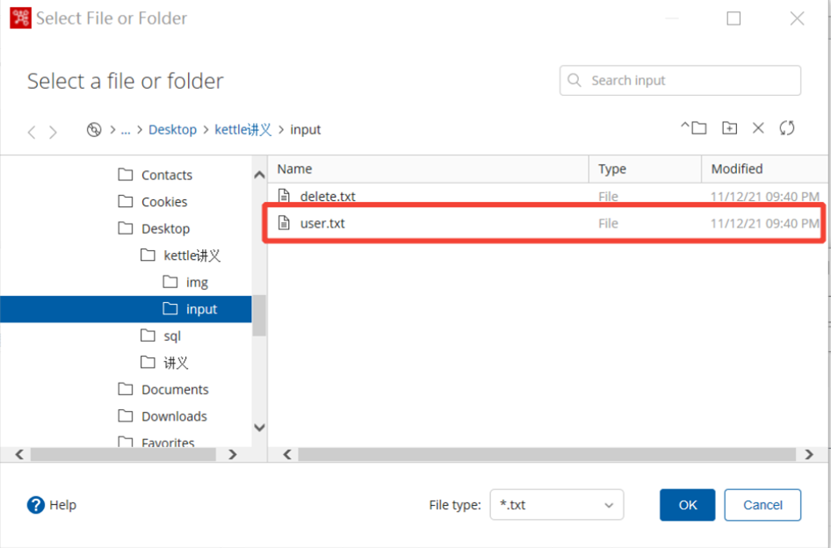
Task: Go back to previous folder
Action: click(x=32, y=132)
